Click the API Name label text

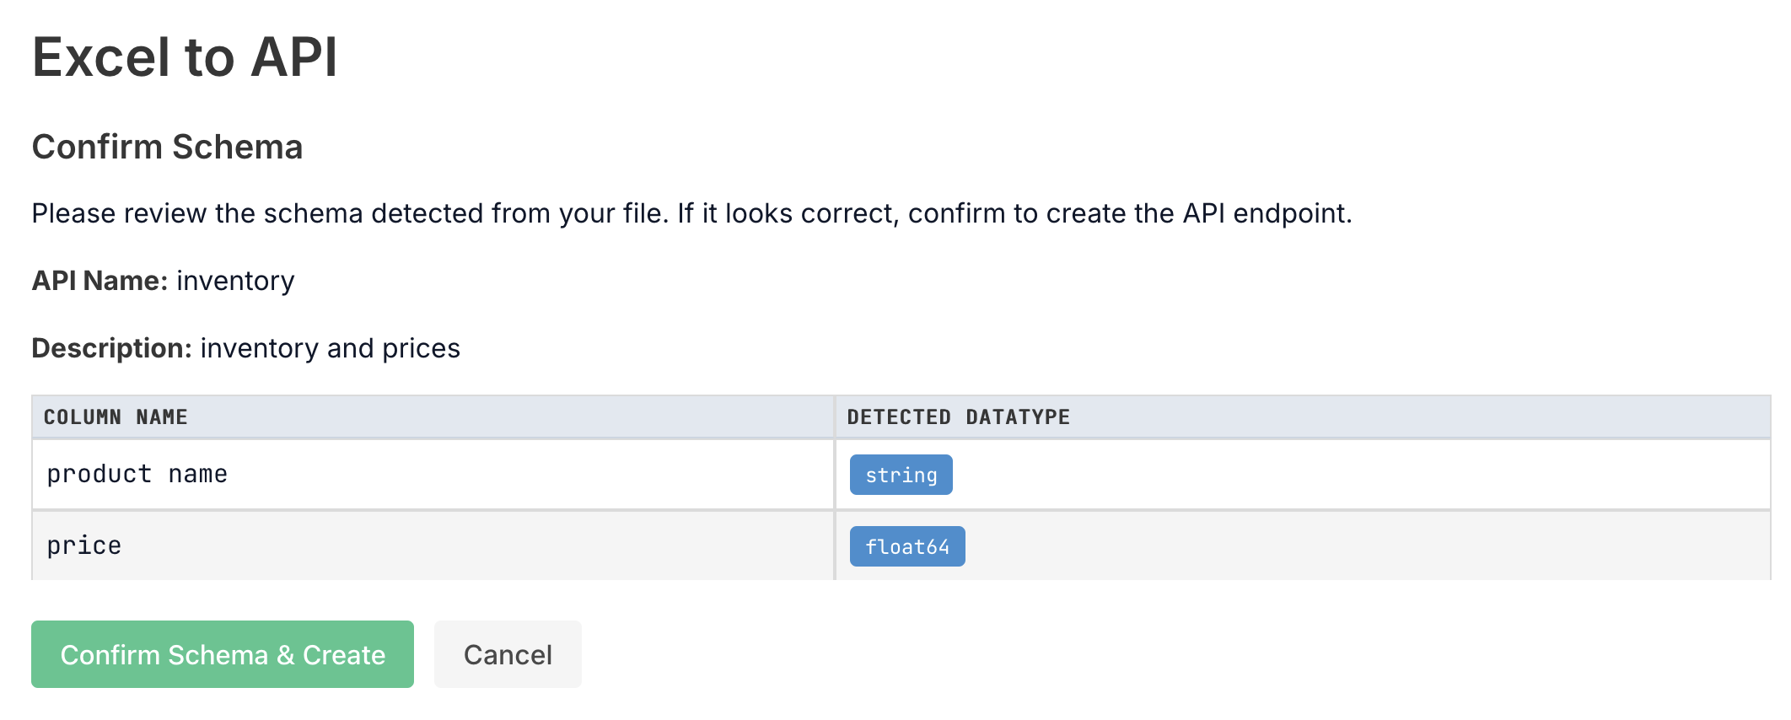click(x=99, y=281)
